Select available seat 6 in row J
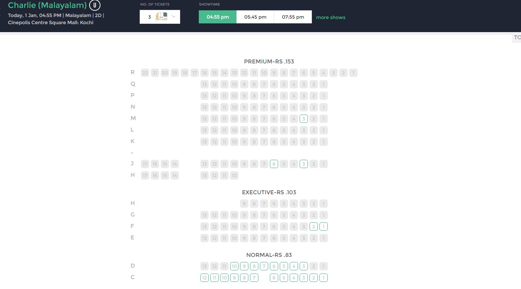This screenshot has width=521, height=289. click(x=274, y=164)
